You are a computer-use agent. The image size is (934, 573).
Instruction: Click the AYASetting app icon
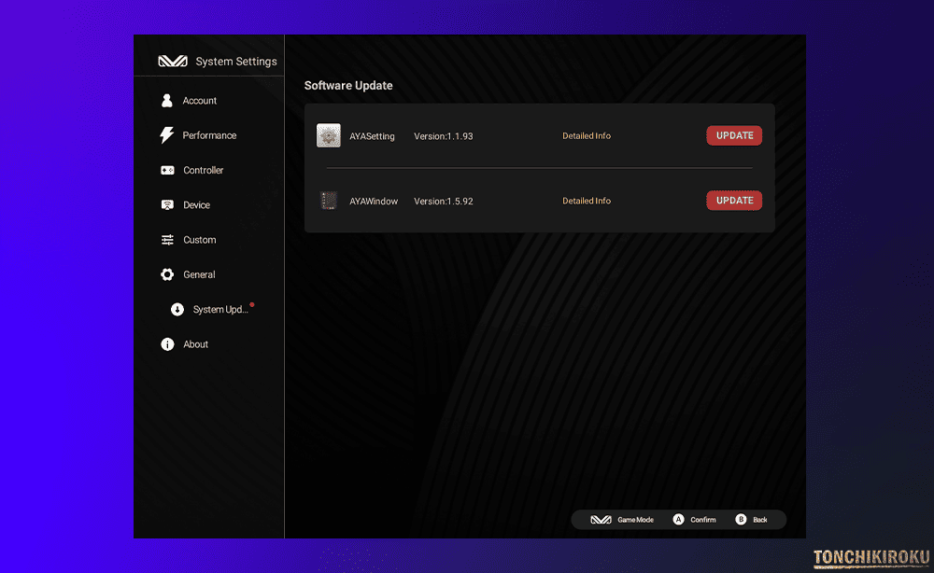click(x=328, y=136)
